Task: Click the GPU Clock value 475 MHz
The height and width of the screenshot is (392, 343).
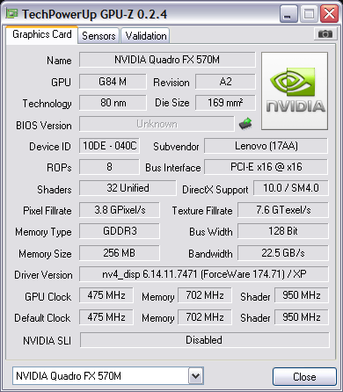Action: (x=106, y=295)
